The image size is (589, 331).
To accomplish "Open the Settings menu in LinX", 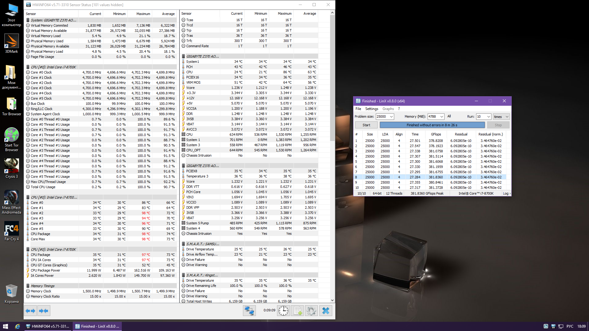I will tap(371, 109).
